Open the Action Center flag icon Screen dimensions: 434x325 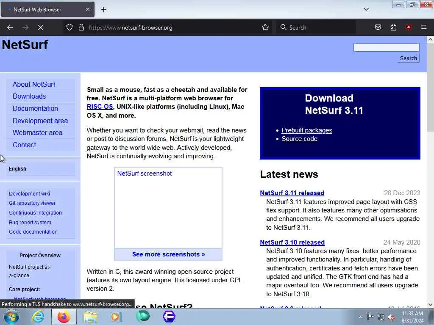coord(370,317)
